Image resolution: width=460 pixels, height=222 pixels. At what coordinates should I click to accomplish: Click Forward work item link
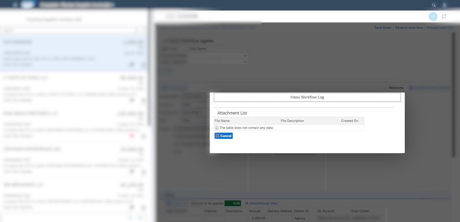[x=441, y=28]
